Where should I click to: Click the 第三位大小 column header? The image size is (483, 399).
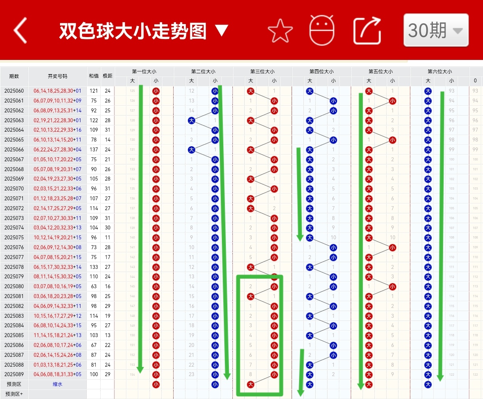[262, 71]
